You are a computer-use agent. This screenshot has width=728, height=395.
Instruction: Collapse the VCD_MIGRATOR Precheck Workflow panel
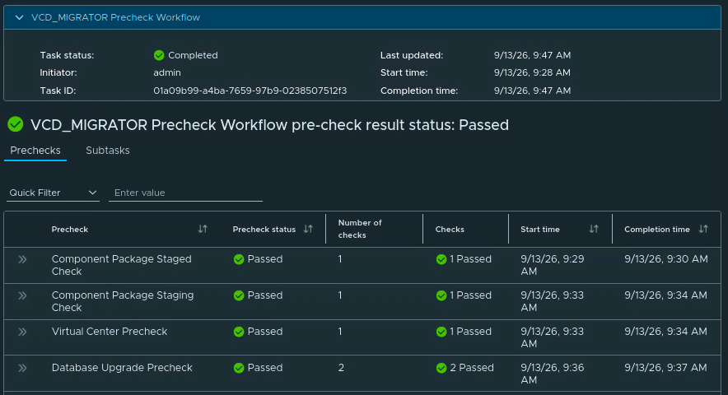19,17
